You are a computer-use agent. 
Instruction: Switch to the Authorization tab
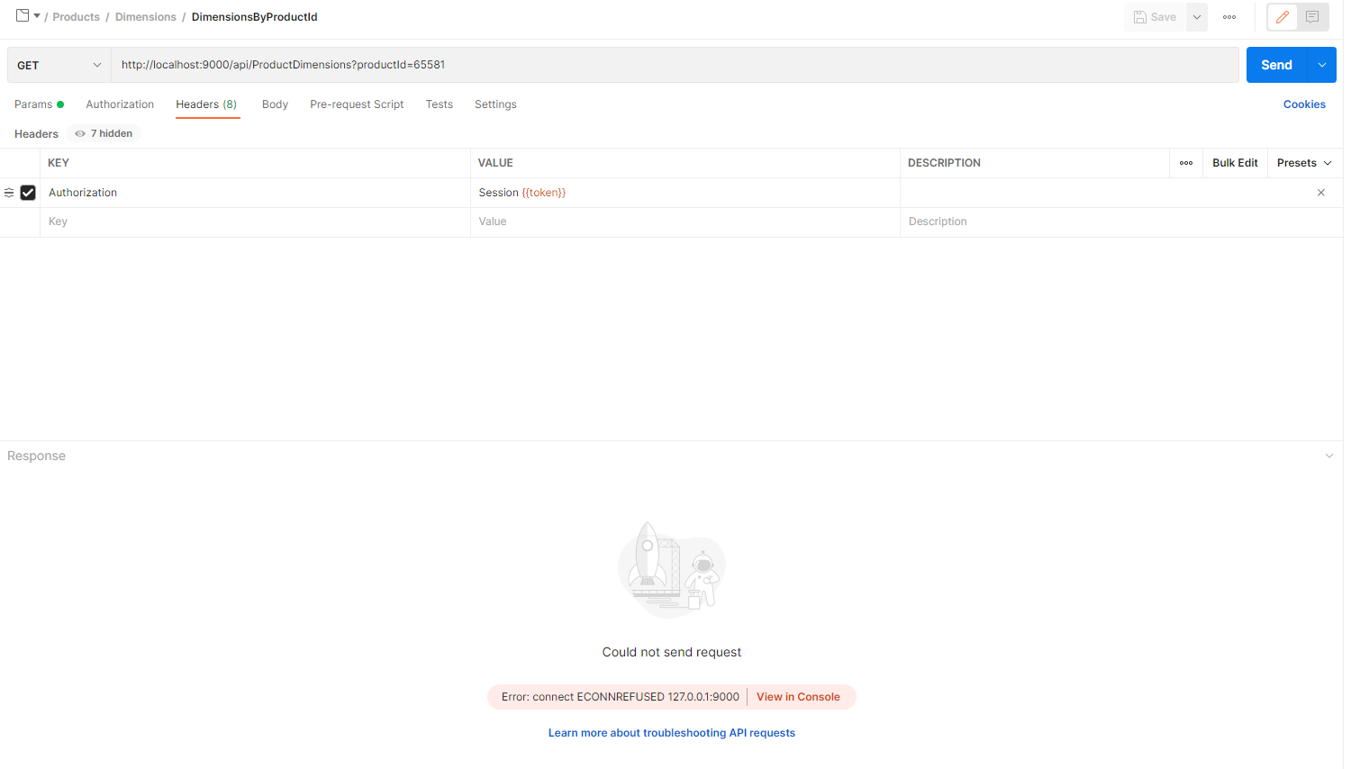120,104
